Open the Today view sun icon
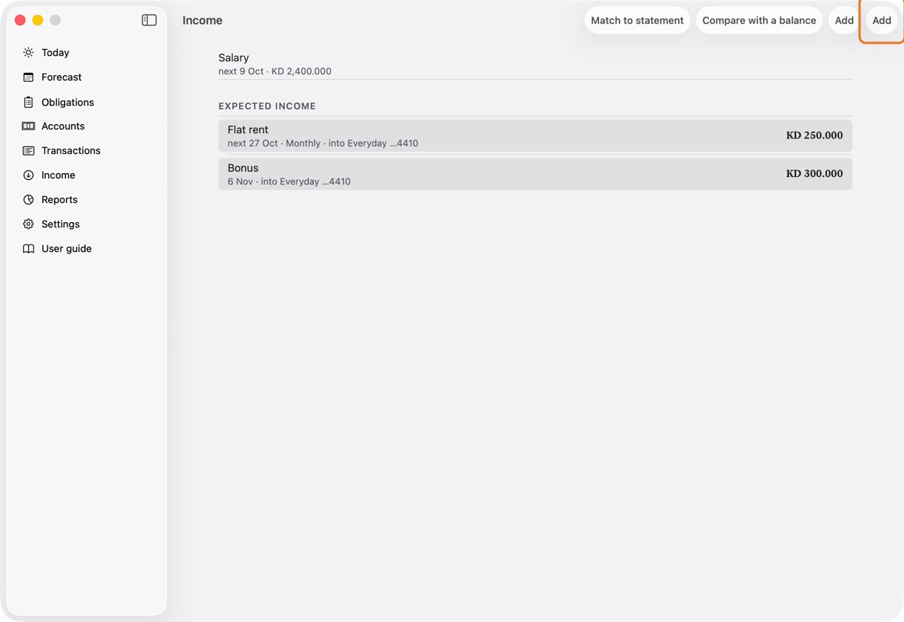The image size is (904, 622). coord(28,52)
